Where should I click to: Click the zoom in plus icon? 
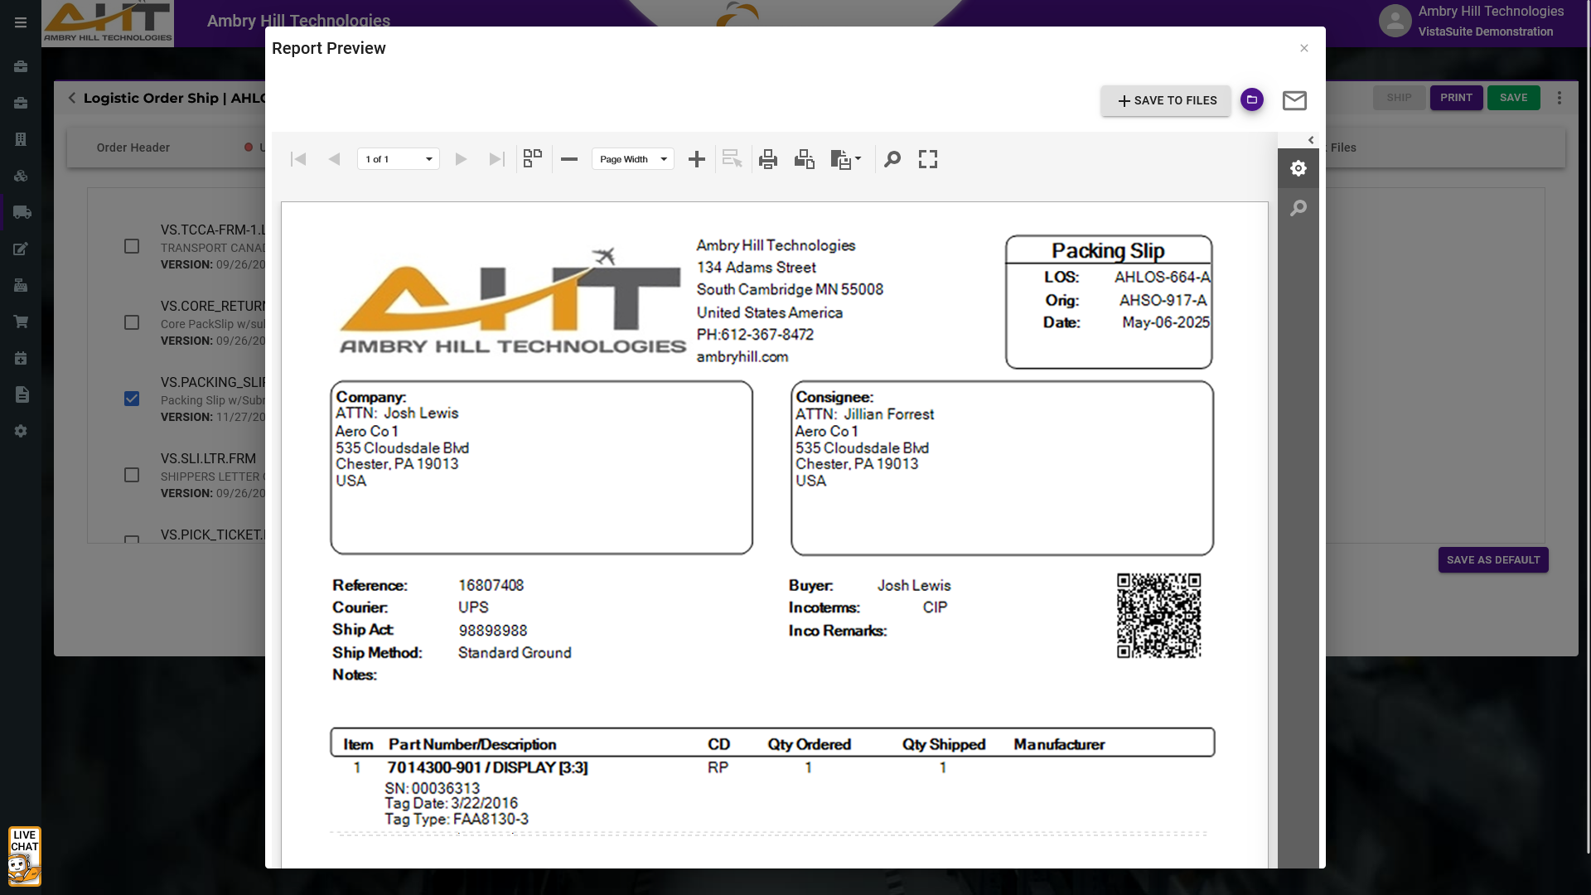tap(697, 159)
